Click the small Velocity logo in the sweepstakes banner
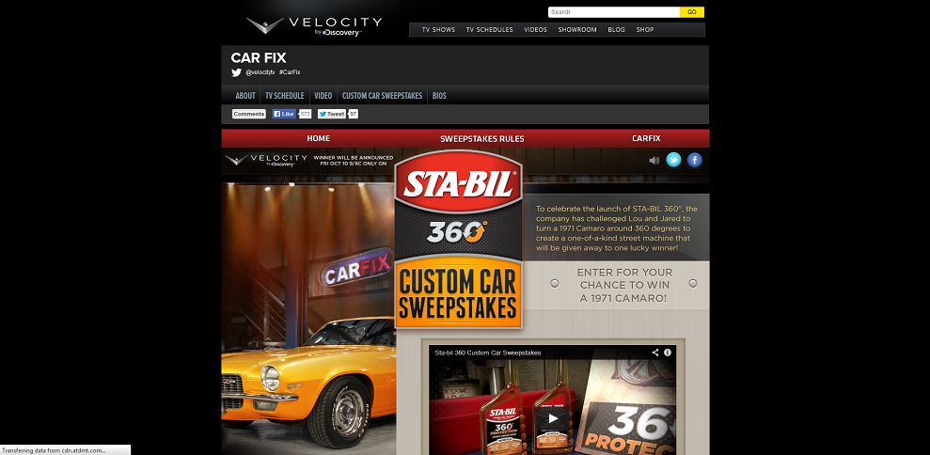 (x=266, y=160)
